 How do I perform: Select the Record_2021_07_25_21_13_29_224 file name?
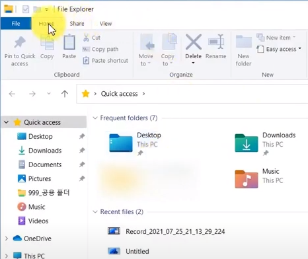(175, 231)
